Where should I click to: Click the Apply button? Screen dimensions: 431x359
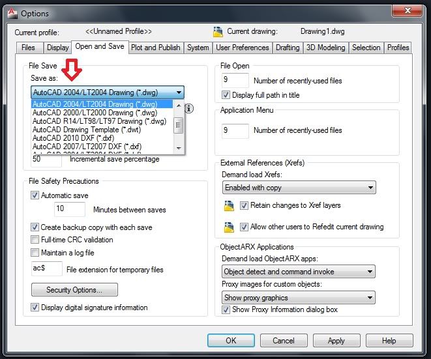click(336, 341)
